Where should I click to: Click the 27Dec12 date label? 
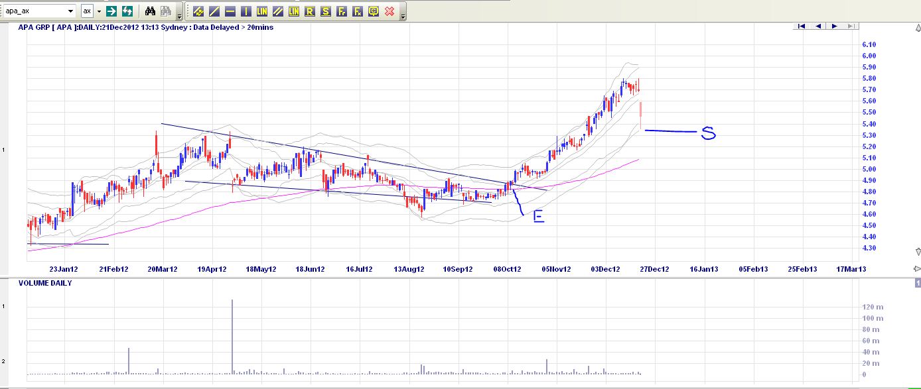tap(656, 270)
